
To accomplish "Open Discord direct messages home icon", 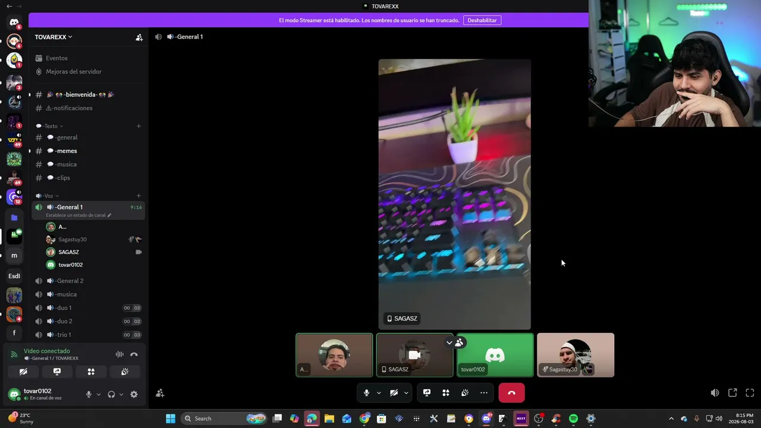I will (14, 23).
